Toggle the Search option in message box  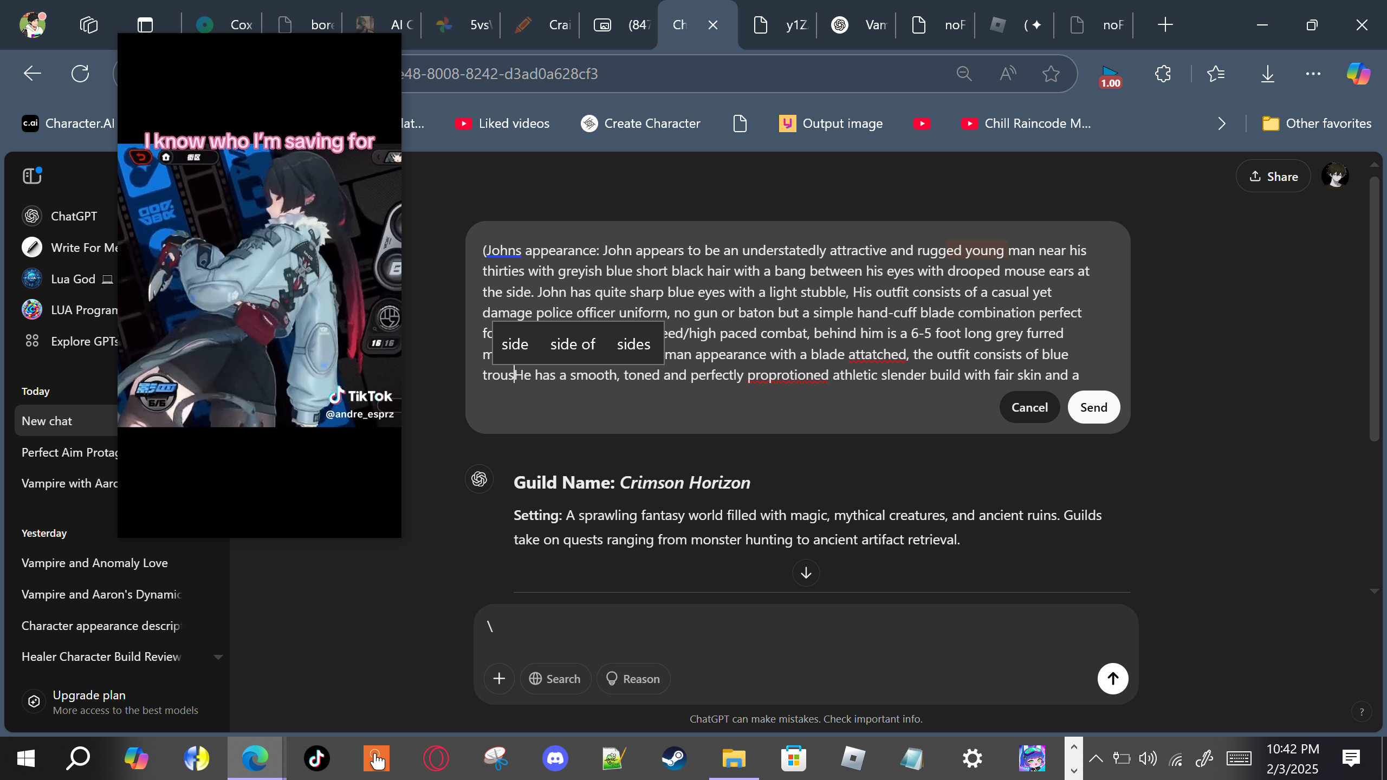tap(555, 679)
